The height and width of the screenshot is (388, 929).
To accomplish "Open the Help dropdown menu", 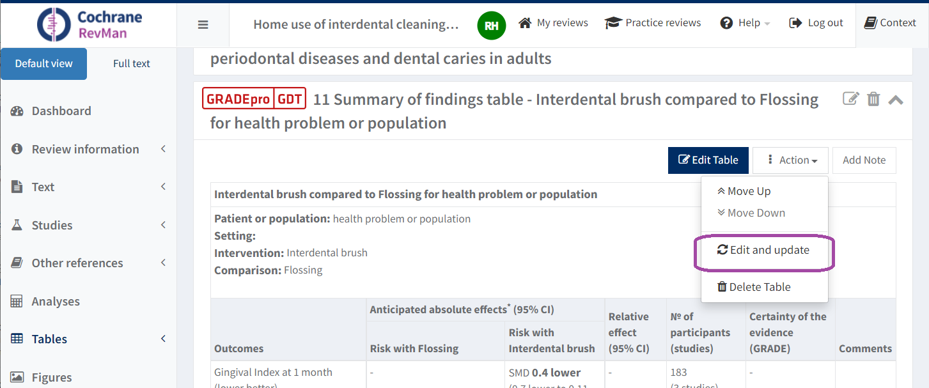I will pyautogui.click(x=745, y=23).
